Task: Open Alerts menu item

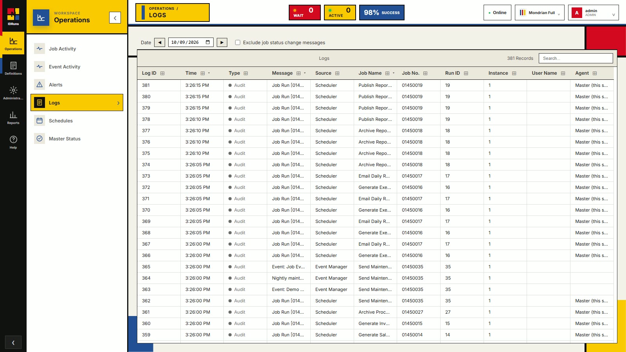Action: 77,85
